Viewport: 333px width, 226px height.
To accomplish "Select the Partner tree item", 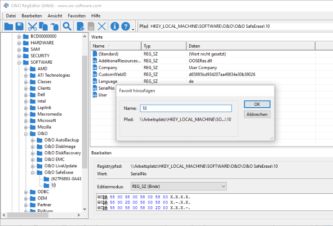I will click(x=44, y=205).
